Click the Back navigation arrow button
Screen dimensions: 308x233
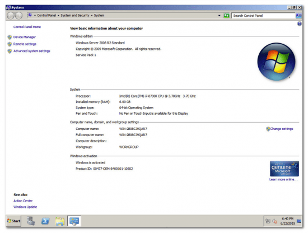pyautogui.click(x=11, y=16)
